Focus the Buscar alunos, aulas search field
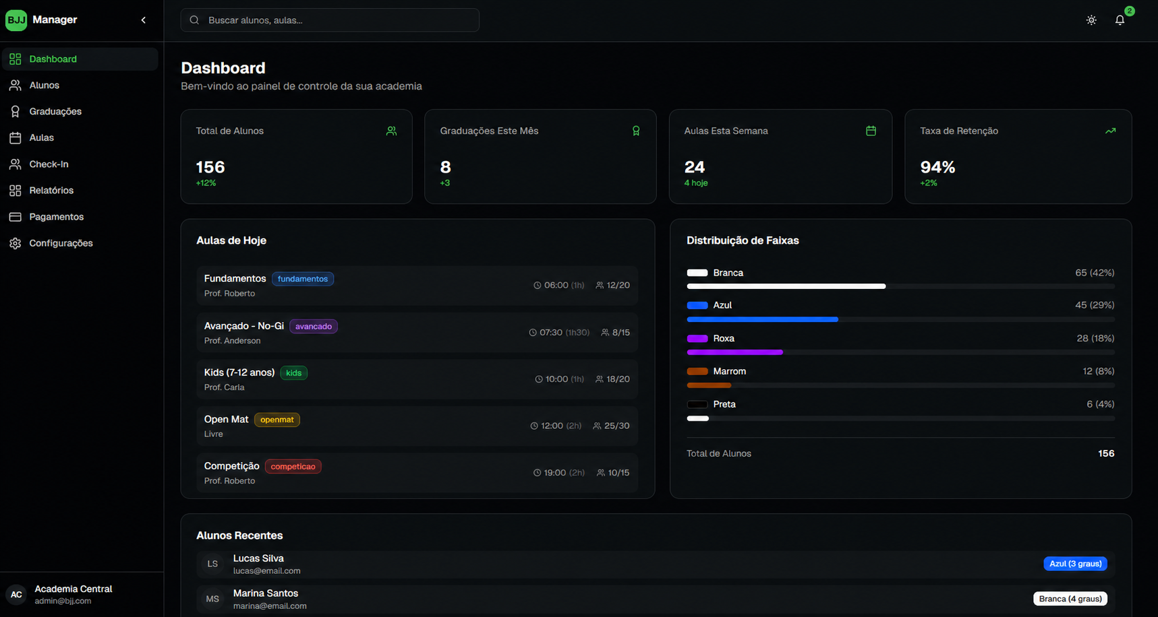The width and height of the screenshot is (1158, 617). pyautogui.click(x=330, y=20)
